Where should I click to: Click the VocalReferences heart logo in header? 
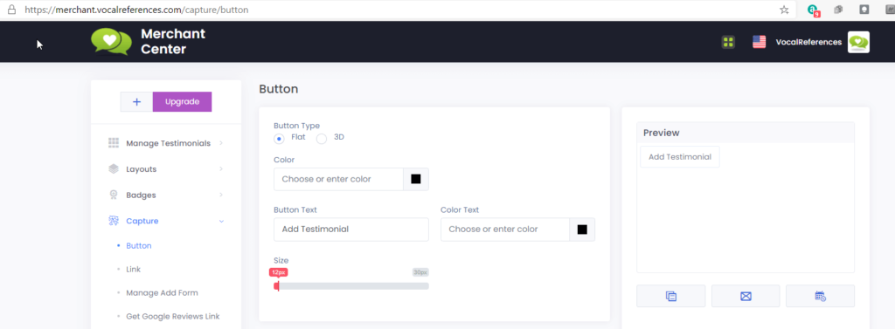[x=111, y=42]
